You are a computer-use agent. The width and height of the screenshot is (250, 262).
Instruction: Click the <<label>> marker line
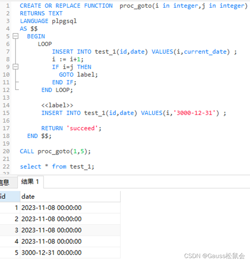[x=57, y=105]
